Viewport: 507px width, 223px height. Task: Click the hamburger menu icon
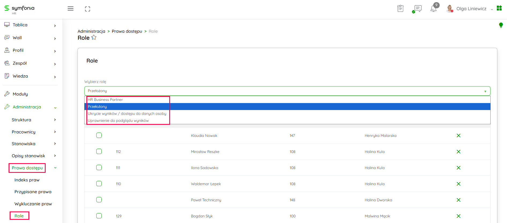coord(71,9)
